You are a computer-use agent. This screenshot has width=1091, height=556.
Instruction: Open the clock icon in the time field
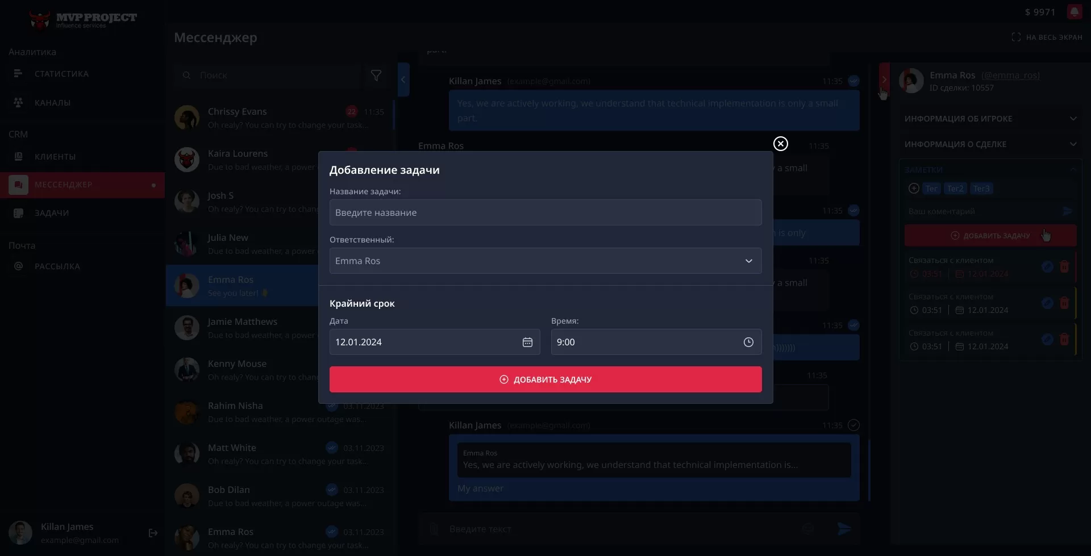[x=748, y=342]
